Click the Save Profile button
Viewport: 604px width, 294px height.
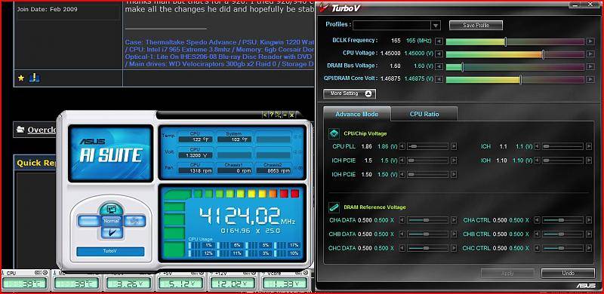click(476, 25)
